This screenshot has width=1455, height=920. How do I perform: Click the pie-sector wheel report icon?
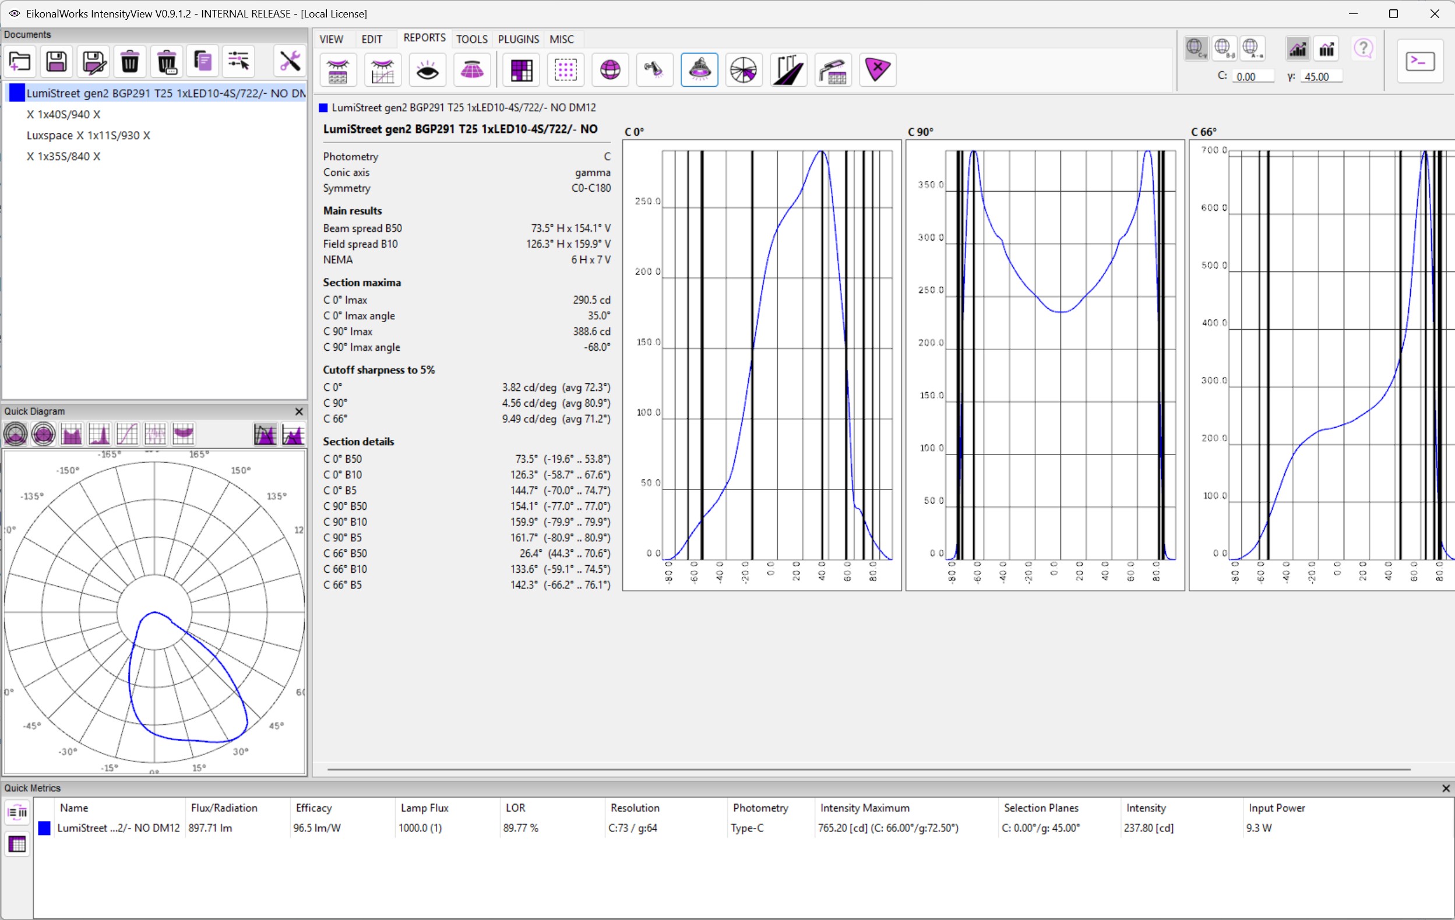744,70
